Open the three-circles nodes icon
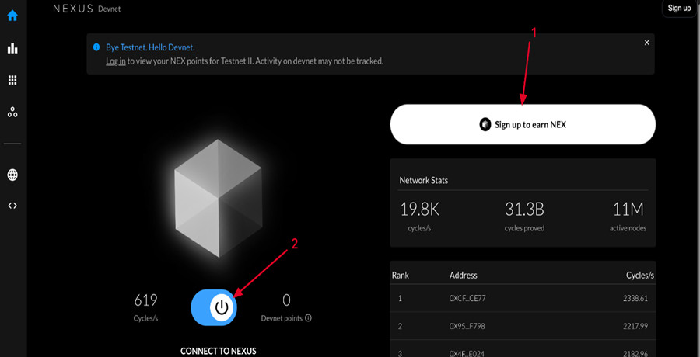The height and width of the screenshot is (357, 700). point(12,113)
